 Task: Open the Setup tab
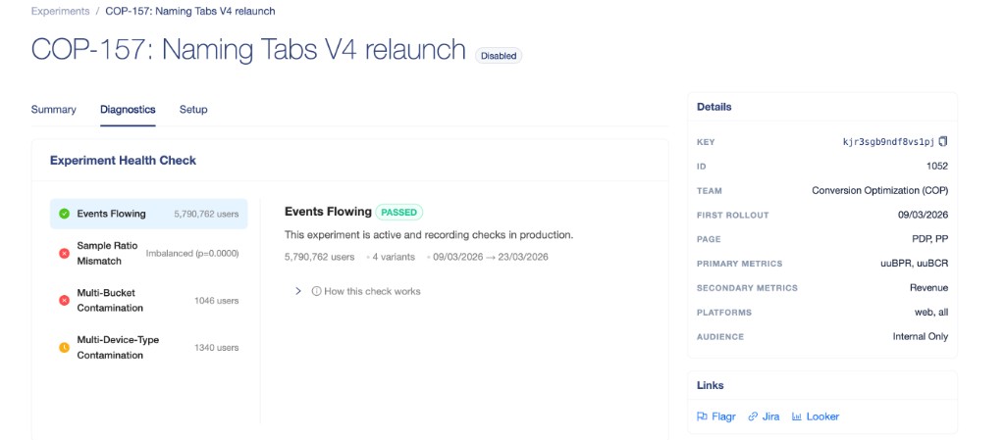(193, 110)
